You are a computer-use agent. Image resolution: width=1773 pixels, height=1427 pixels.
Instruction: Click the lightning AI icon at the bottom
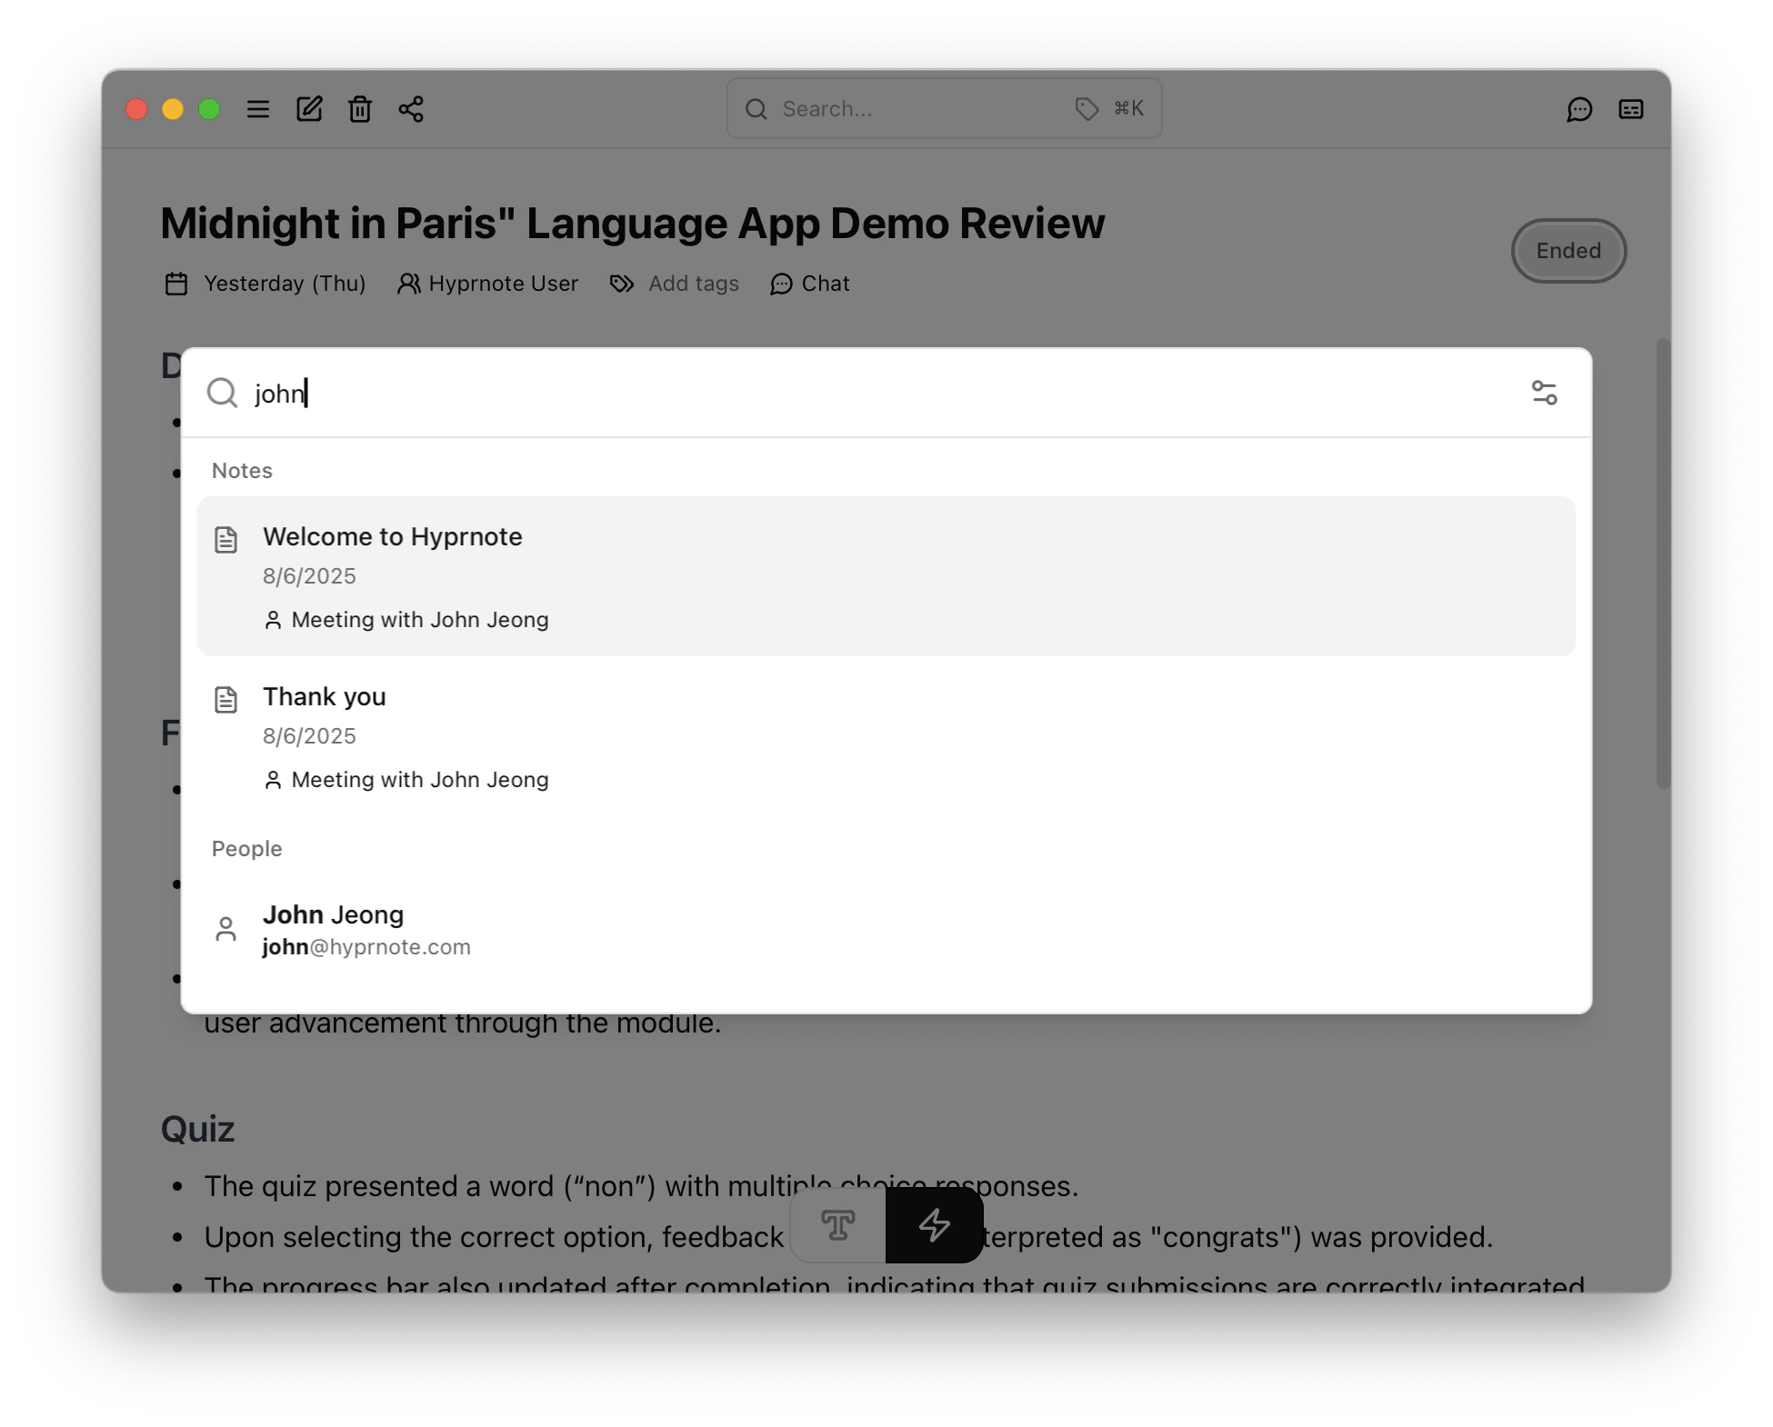pyautogui.click(x=934, y=1225)
